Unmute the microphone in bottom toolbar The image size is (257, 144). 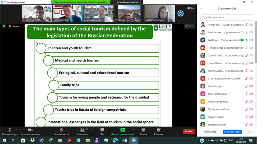(10, 130)
